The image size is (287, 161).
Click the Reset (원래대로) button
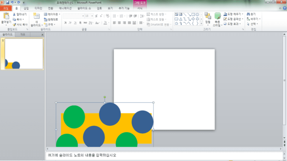[x=51, y=19]
